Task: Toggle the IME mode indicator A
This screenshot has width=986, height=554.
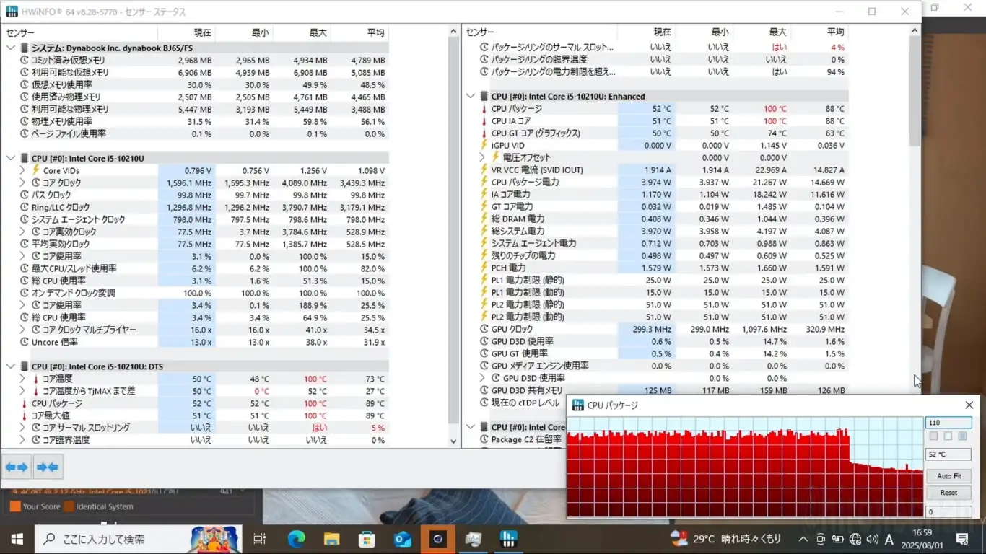Action: (889, 539)
